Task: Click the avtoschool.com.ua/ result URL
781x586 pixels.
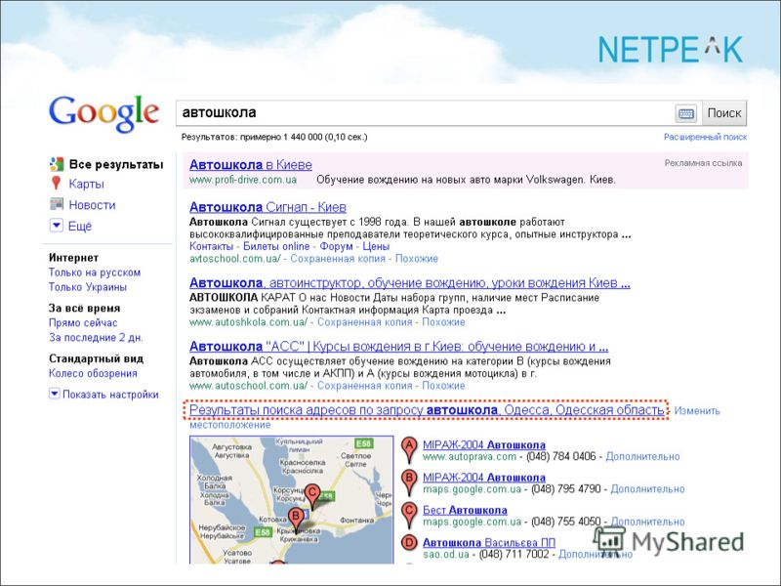Action: click(235, 259)
